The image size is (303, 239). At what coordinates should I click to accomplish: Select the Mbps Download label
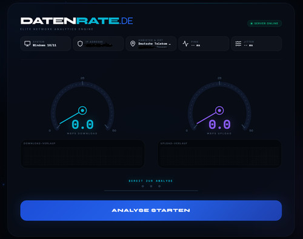coord(82,133)
